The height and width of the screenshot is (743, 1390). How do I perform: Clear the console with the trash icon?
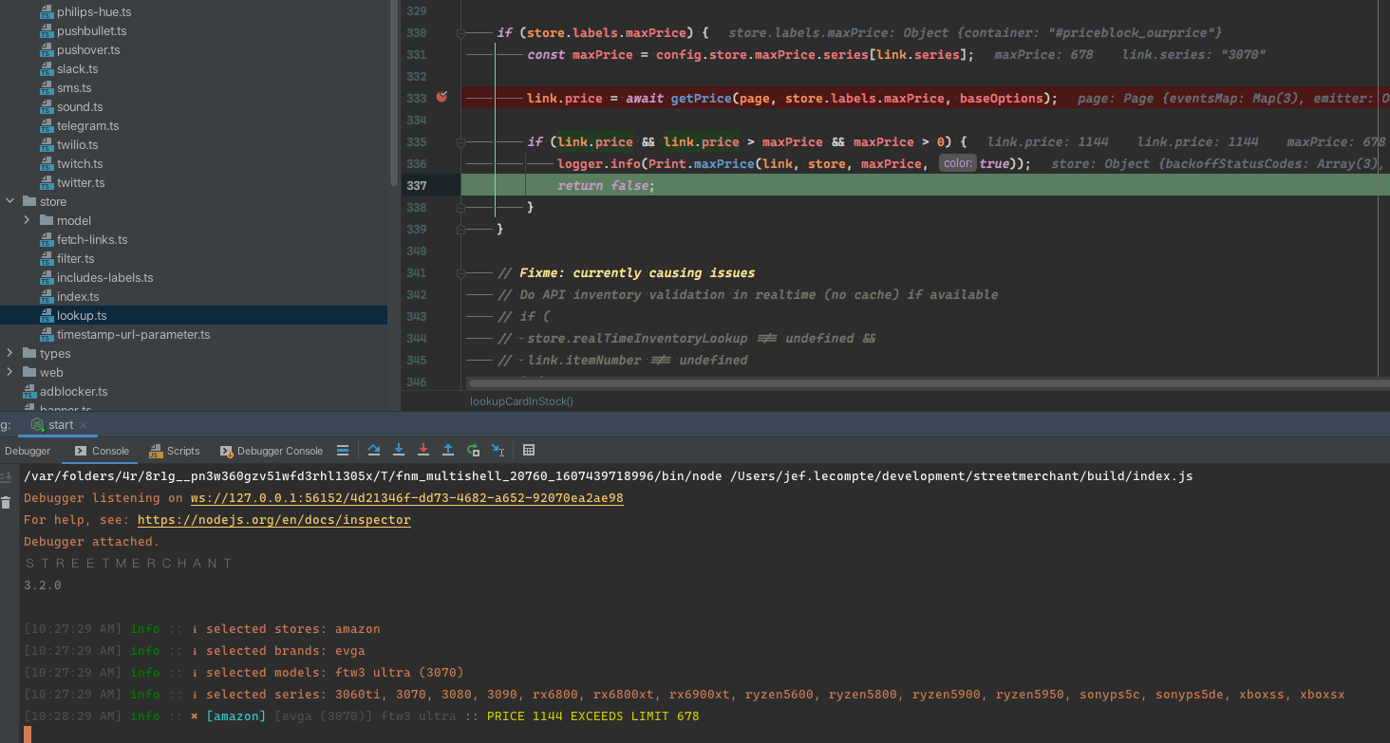pyautogui.click(x=7, y=502)
